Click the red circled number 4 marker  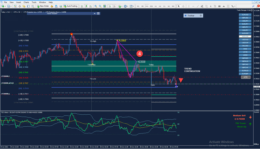139,53
